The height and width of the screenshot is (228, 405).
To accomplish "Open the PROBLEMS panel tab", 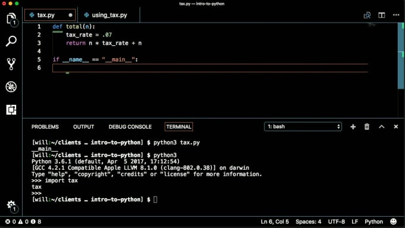I will (x=45, y=127).
